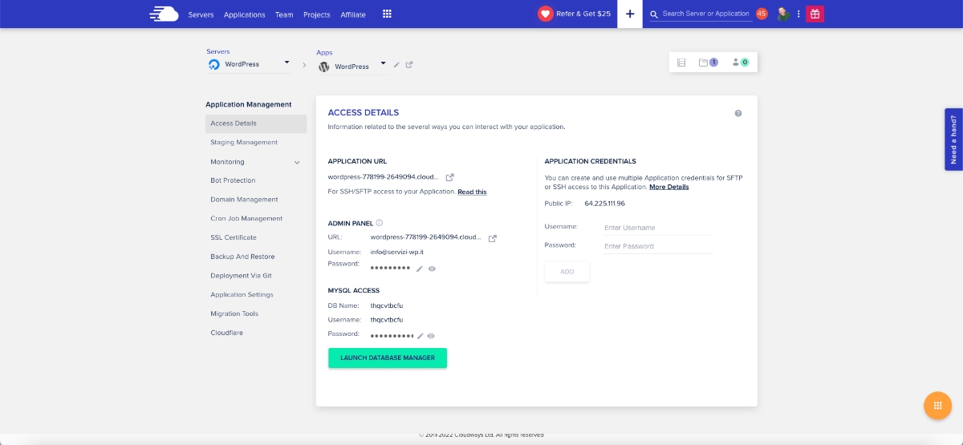Click the gift box icon
Viewport: 963px width, 445px height.
[x=815, y=14]
